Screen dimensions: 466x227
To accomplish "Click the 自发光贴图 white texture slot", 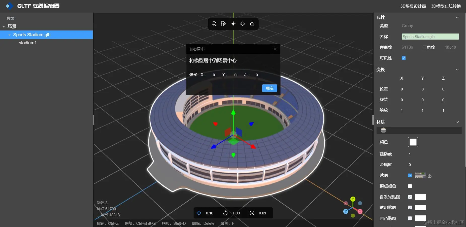I will pyautogui.click(x=420, y=197).
